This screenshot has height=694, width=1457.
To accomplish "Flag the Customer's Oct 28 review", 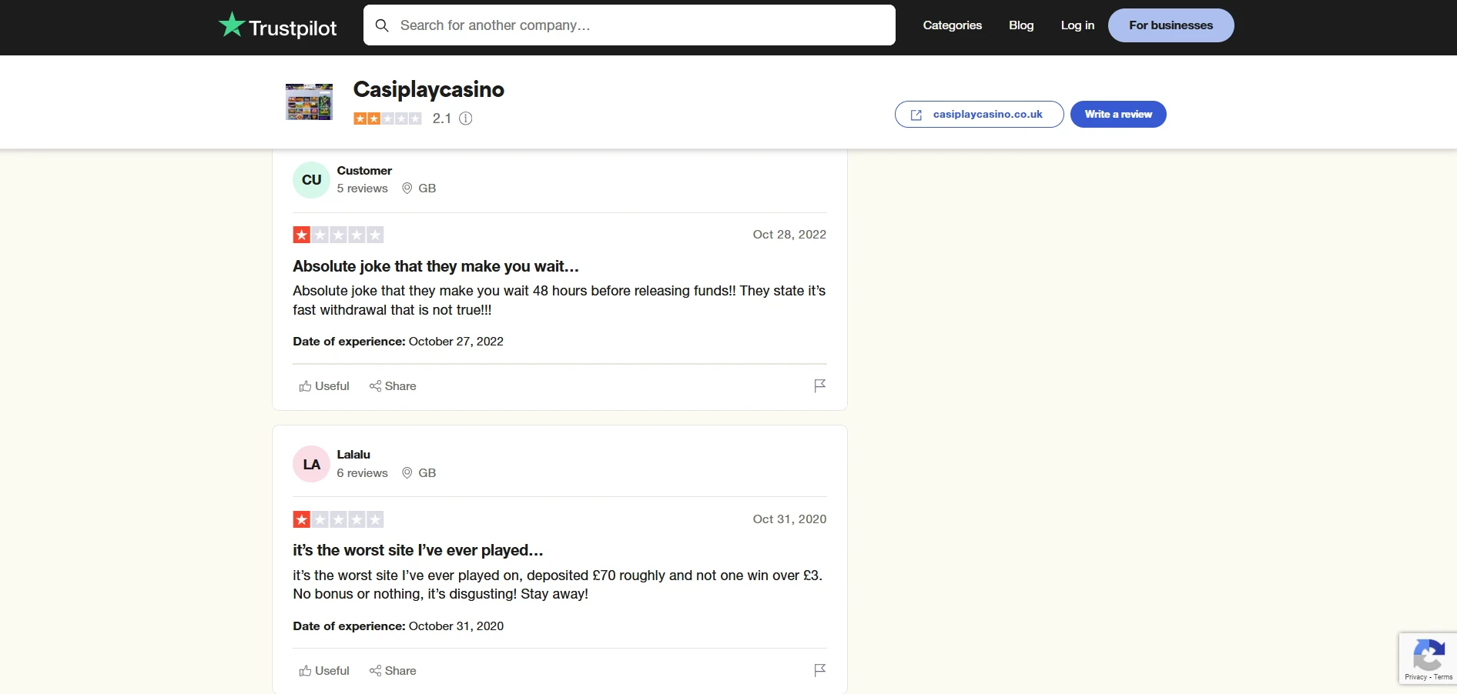I will click(x=819, y=385).
